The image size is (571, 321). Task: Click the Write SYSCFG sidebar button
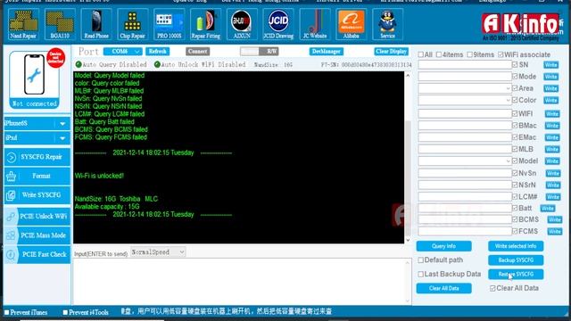click(37, 195)
